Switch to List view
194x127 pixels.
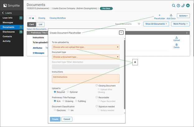(40, 25)
